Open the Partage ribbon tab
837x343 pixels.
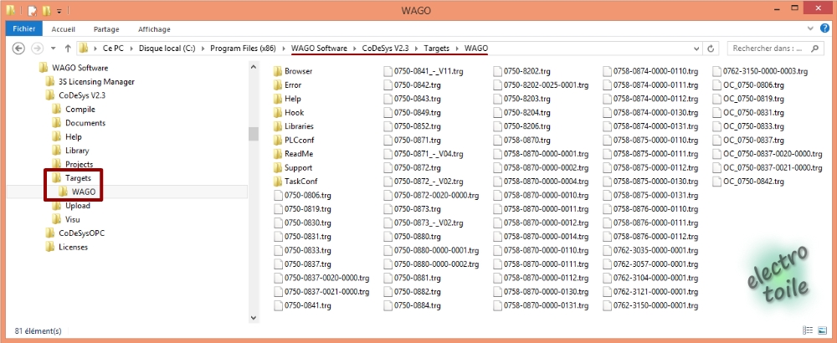(x=106, y=29)
